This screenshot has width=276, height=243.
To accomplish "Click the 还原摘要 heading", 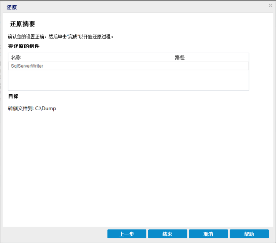I will [x=22, y=24].
